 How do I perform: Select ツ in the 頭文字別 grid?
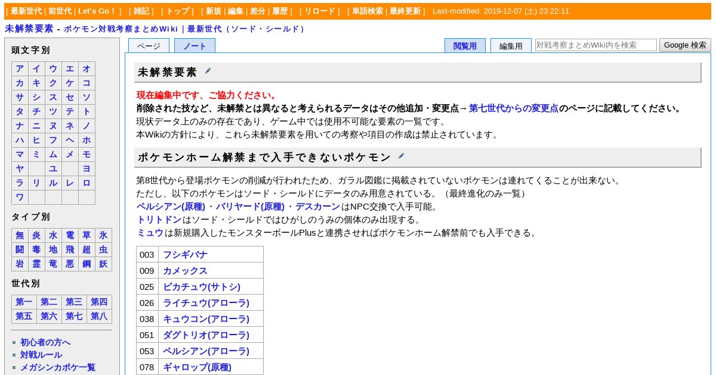click(53, 111)
